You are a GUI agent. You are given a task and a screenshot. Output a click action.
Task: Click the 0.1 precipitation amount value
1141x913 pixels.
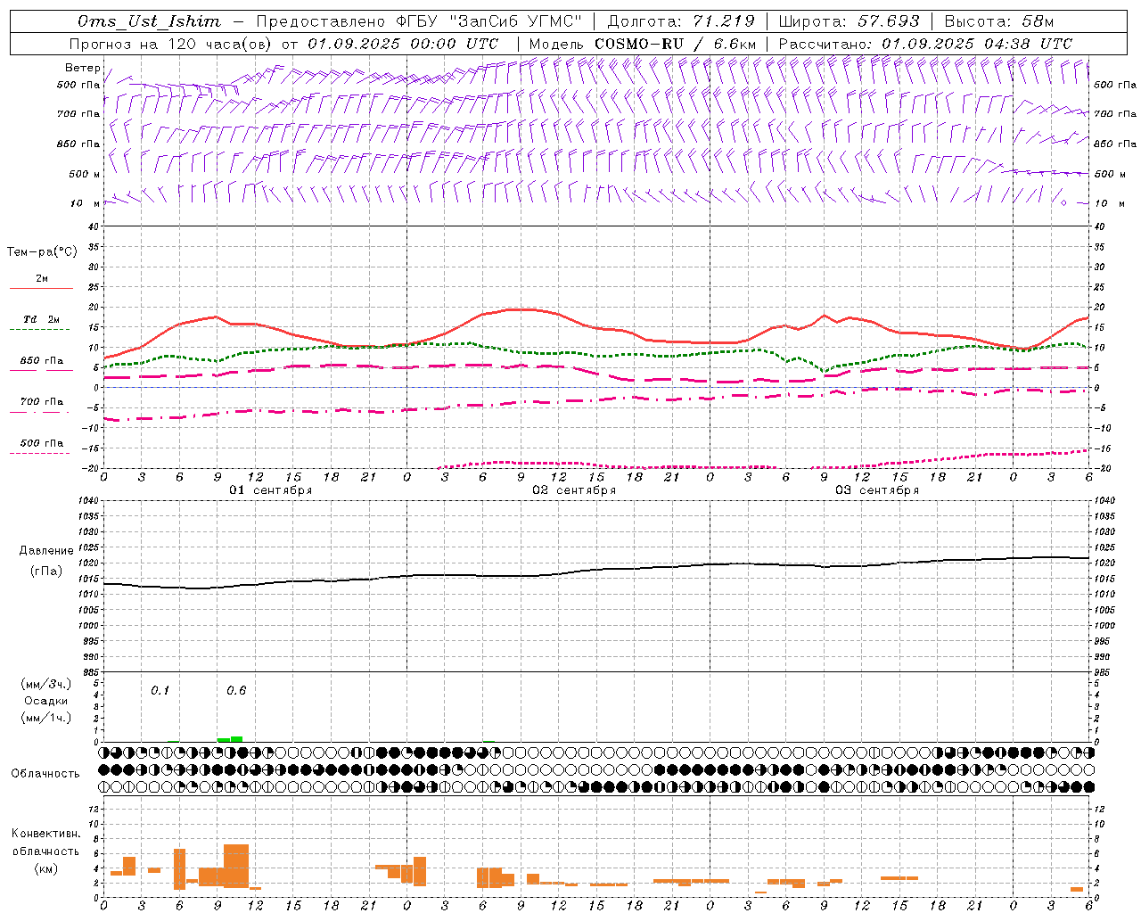tap(160, 691)
